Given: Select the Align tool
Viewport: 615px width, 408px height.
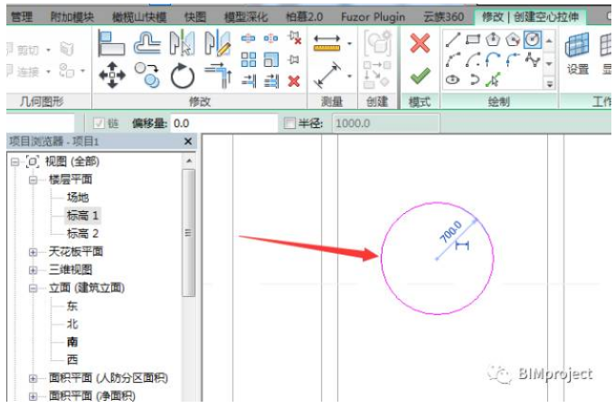Looking at the screenshot, I should click(111, 43).
